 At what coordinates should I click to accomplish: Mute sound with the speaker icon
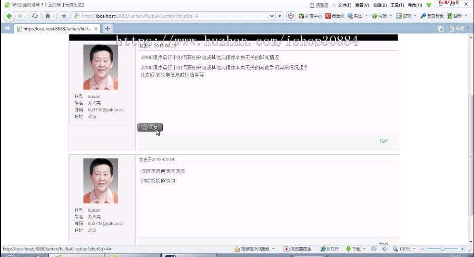pyautogui.click(x=385, y=249)
